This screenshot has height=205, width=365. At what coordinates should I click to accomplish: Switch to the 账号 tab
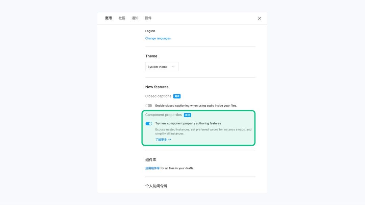click(108, 18)
